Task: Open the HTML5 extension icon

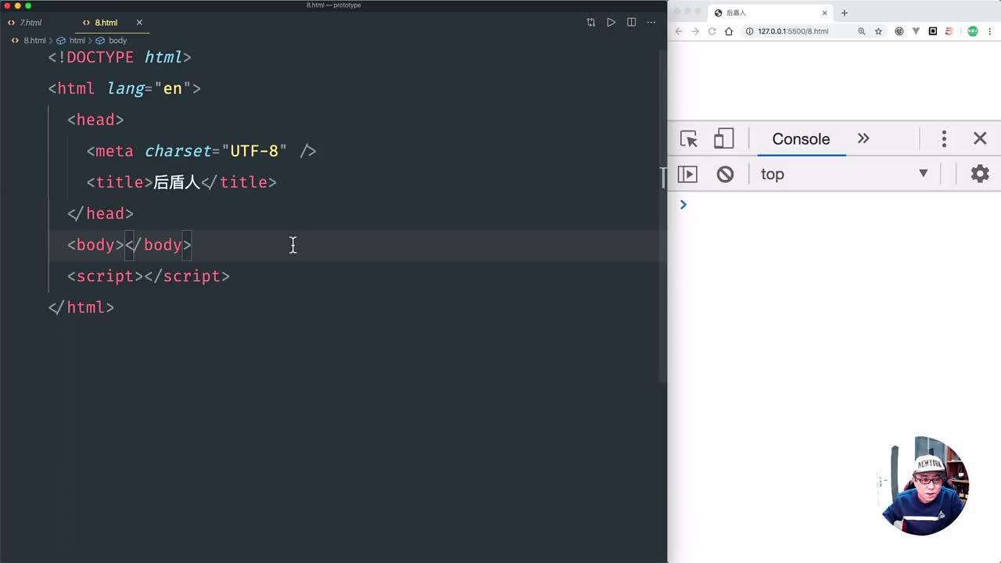Action: pos(949,31)
